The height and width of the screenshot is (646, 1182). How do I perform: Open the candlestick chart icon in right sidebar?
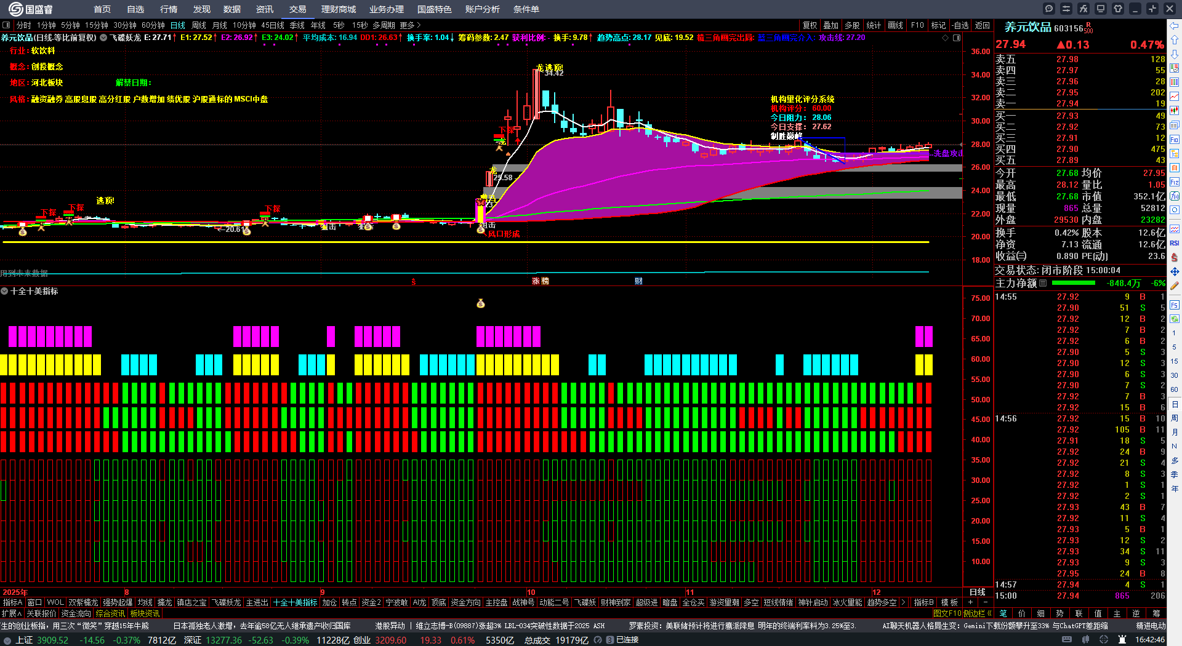point(1175,111)
